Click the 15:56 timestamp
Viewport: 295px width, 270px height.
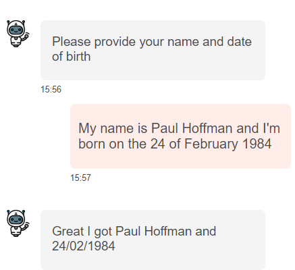[x=51, y=90]
